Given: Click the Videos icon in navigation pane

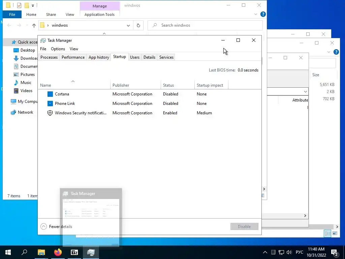Looking at the screenshot, I should click(x=16, y=91).
